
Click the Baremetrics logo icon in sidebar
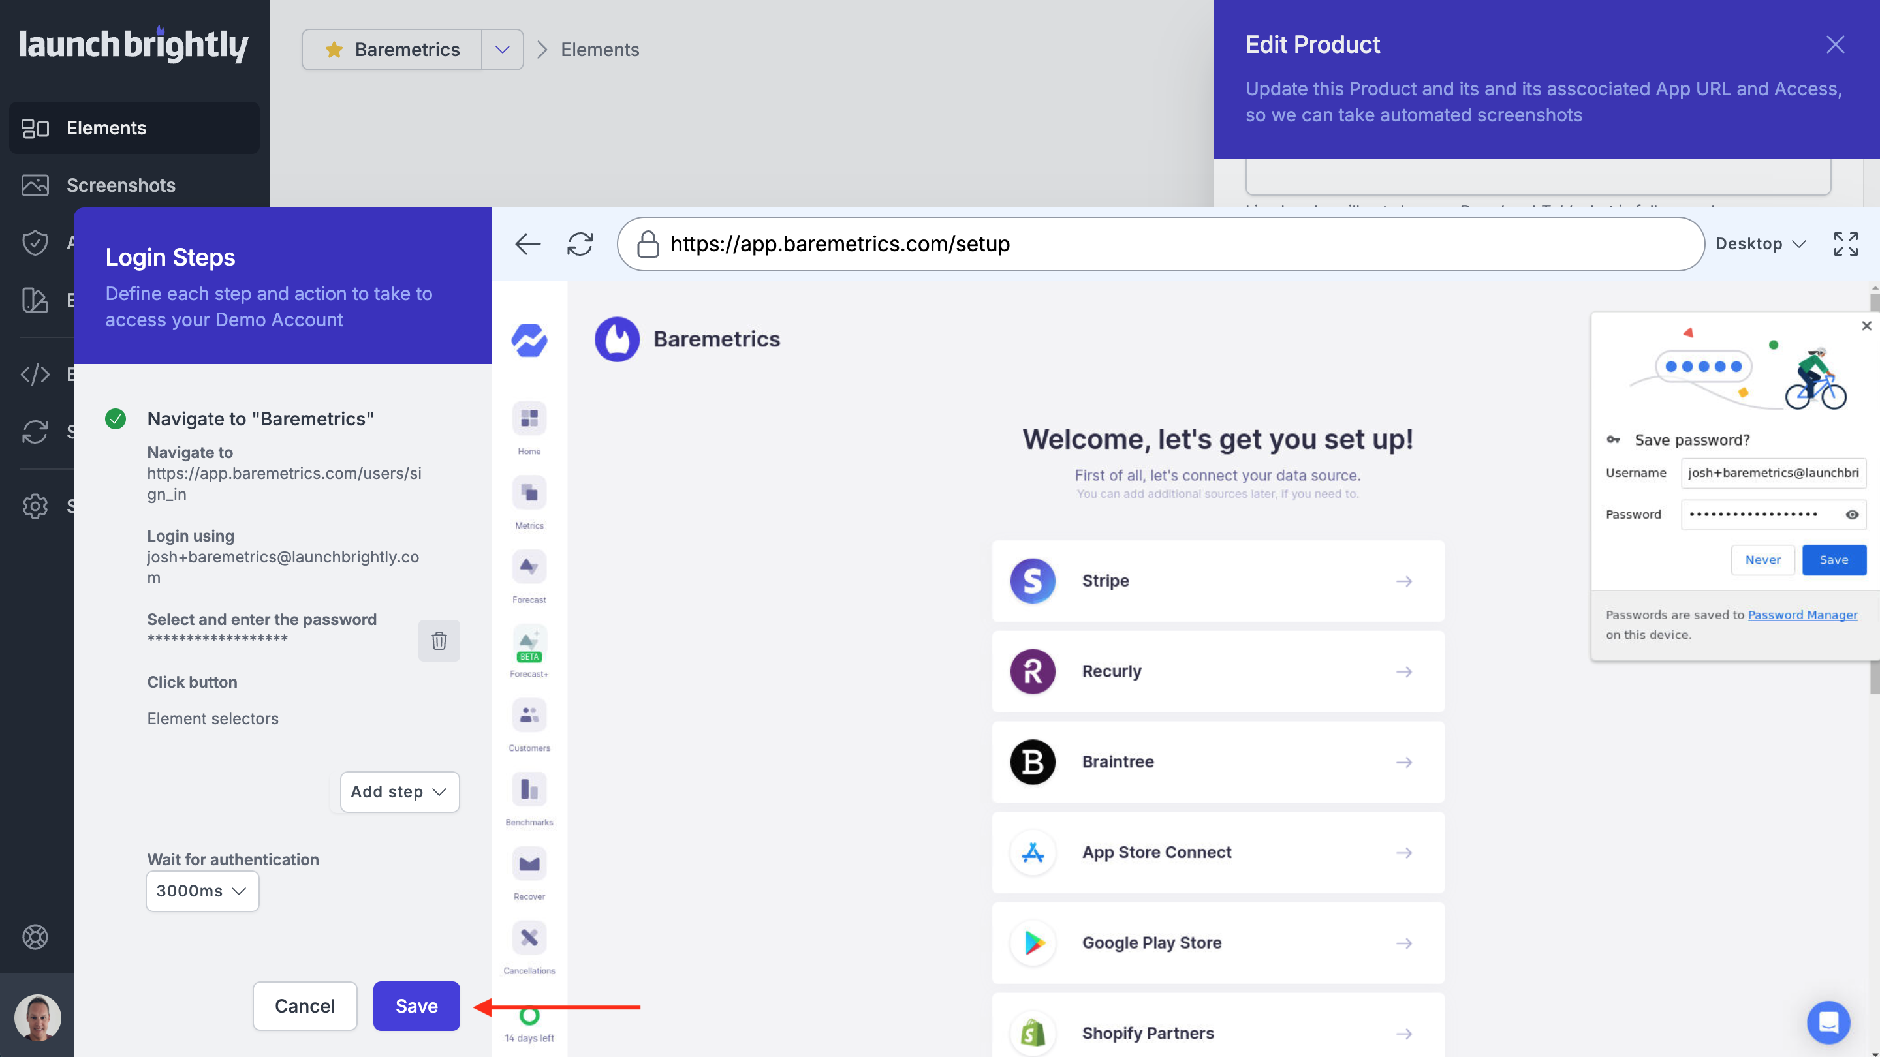pos(529,340)
